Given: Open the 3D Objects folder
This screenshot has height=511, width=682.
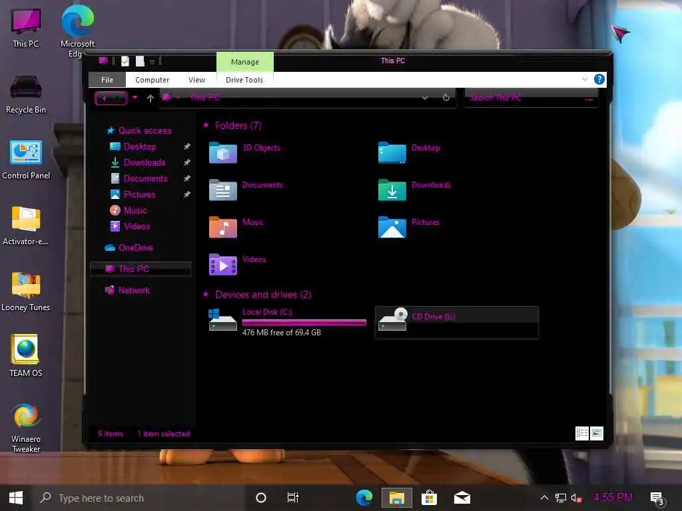Looking at the screenshot, I should pyautogui.click(x=244, y=152).
